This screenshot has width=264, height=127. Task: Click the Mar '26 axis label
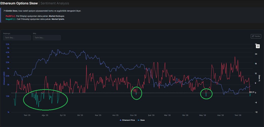(167, 115)
